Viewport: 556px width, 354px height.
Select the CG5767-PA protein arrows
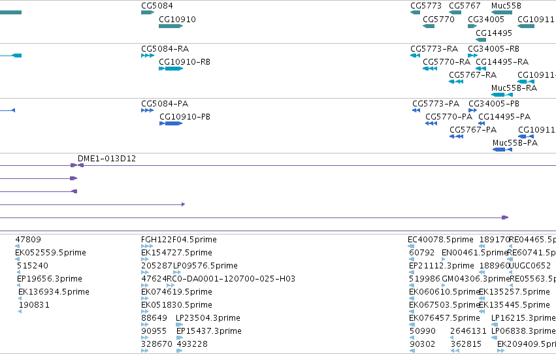[456, 137]
